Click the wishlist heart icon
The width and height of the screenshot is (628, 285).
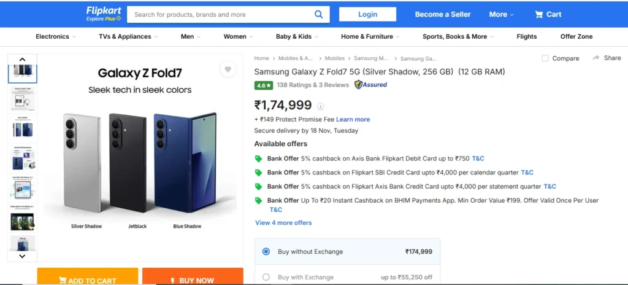(x=228, y=69)
